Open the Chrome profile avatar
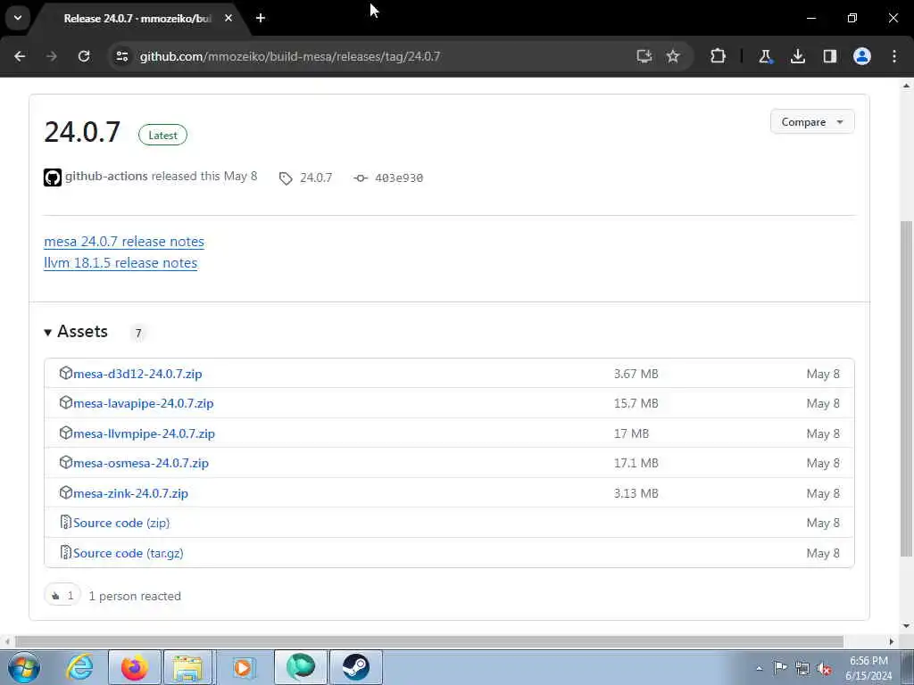 click(862, 56)
